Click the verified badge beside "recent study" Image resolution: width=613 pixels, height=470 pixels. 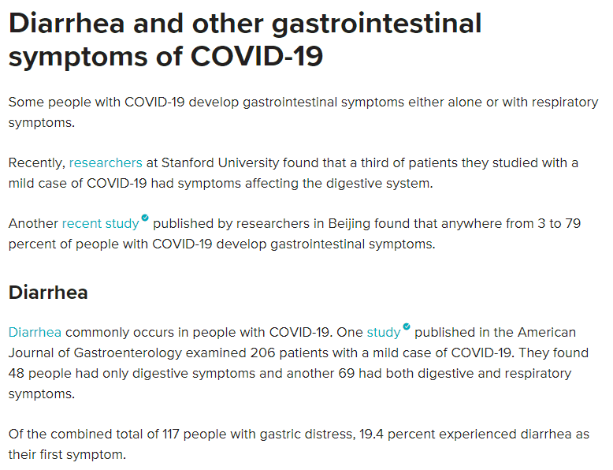pyautogui.click(x=145, y=218)
